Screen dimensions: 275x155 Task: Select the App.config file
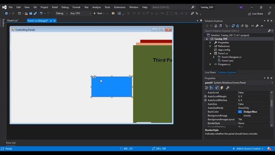tap(224, 50)
